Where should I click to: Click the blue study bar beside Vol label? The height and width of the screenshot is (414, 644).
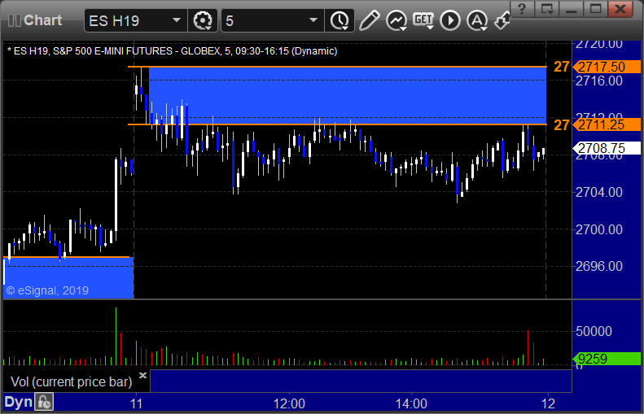[361, 381]
